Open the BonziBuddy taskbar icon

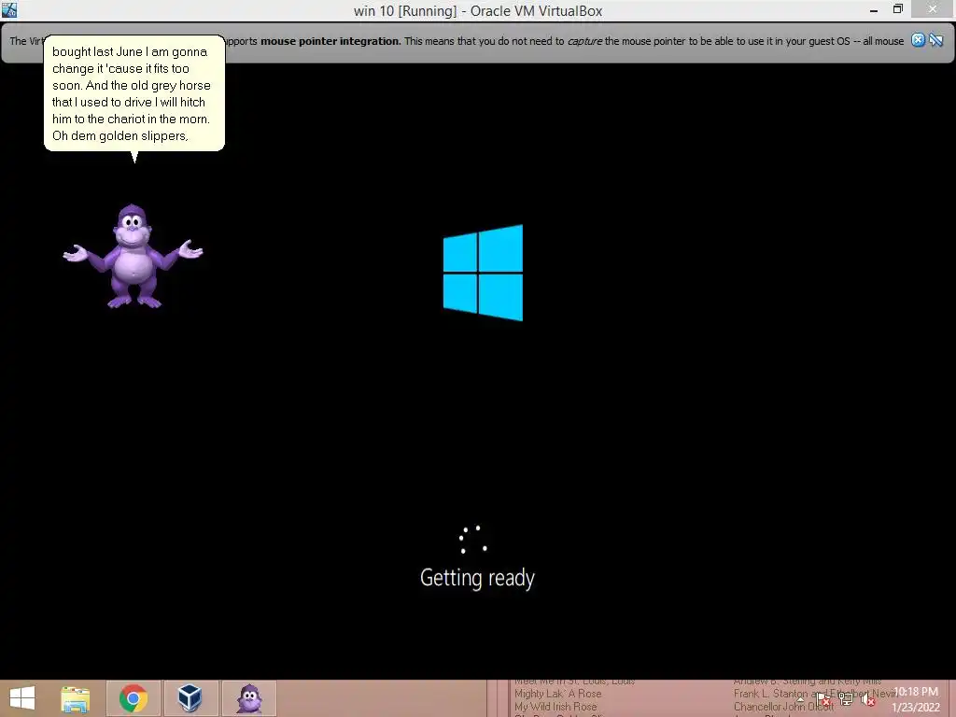click(x=249, y=698)
